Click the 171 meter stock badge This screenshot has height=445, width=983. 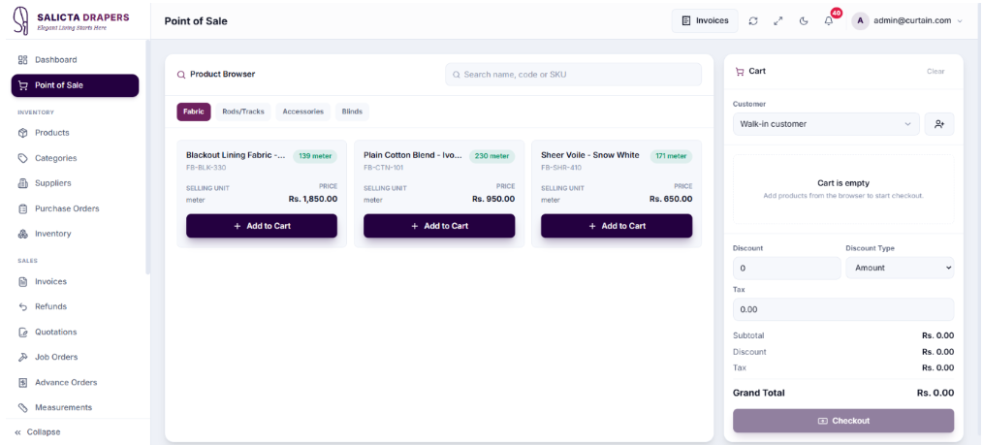(x=672, y=156)
